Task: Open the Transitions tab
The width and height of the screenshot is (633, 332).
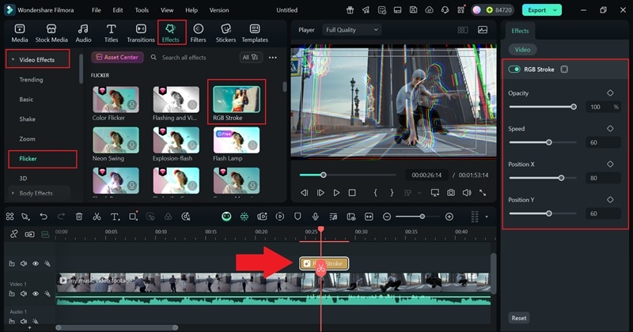Action: [141, 33]
